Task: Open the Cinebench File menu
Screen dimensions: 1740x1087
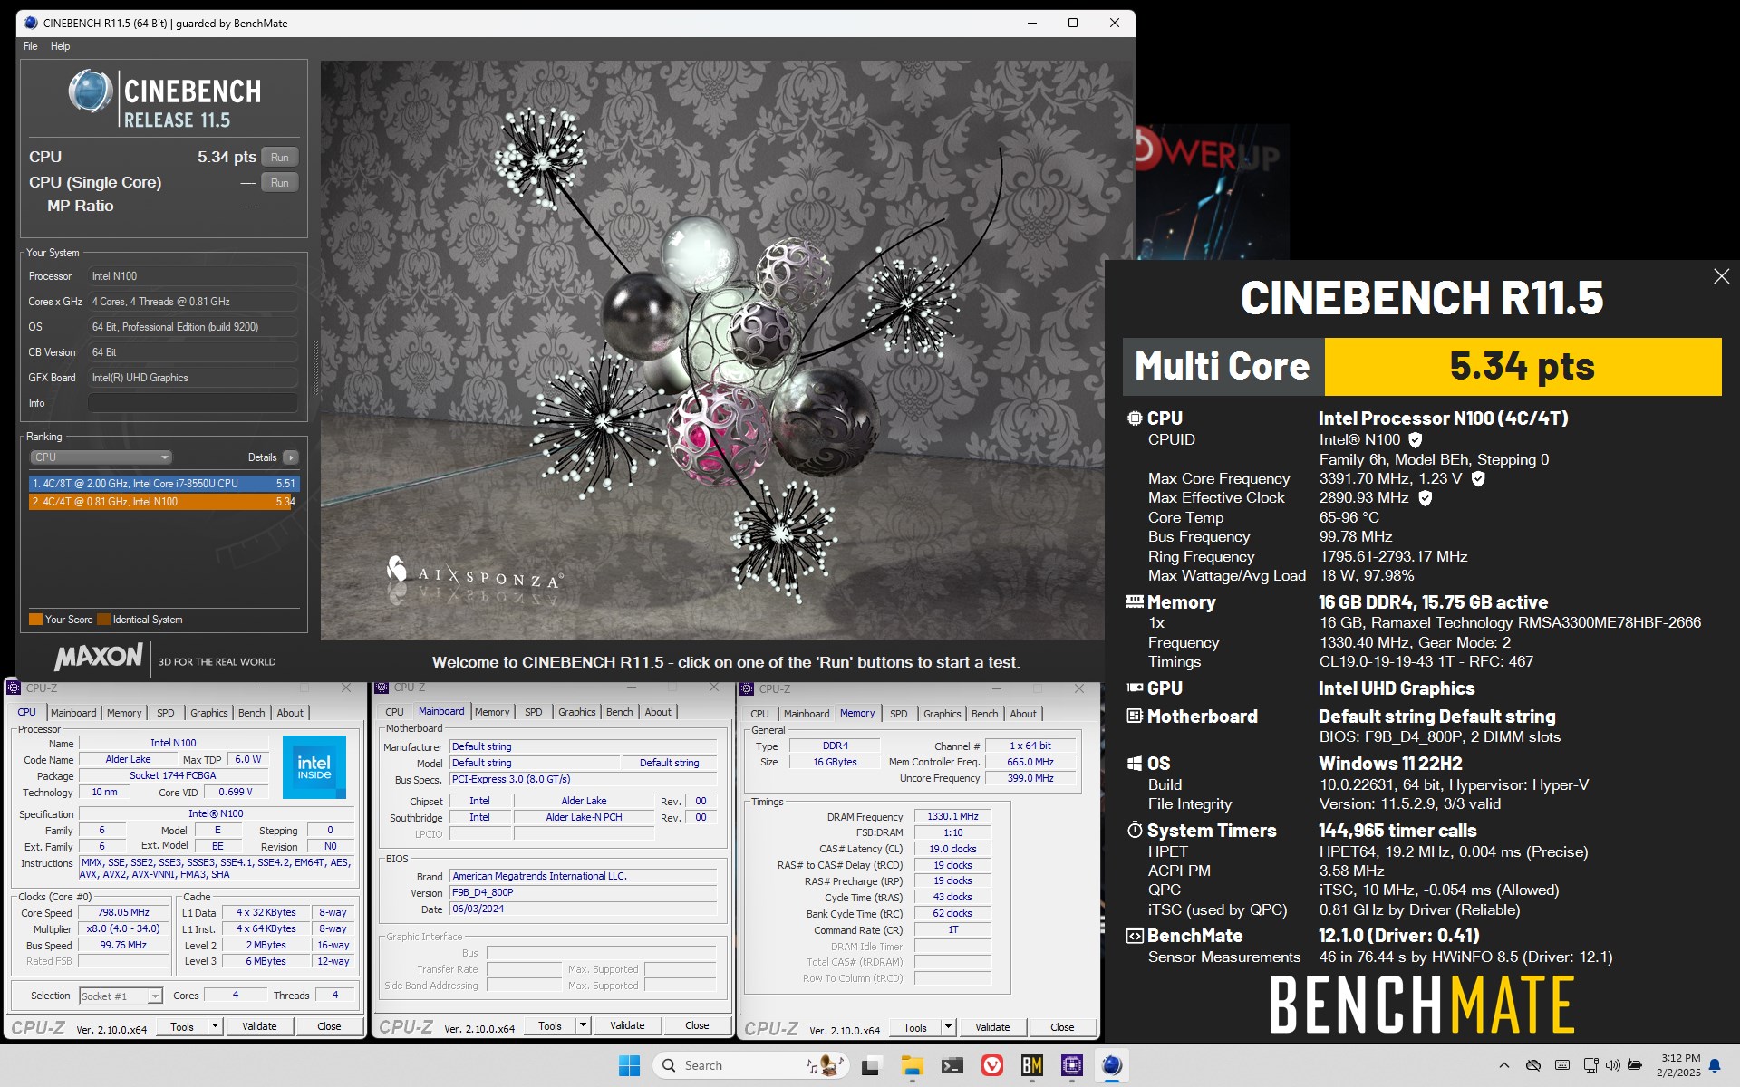Action: pyautogui.click(x=30, y=46)
